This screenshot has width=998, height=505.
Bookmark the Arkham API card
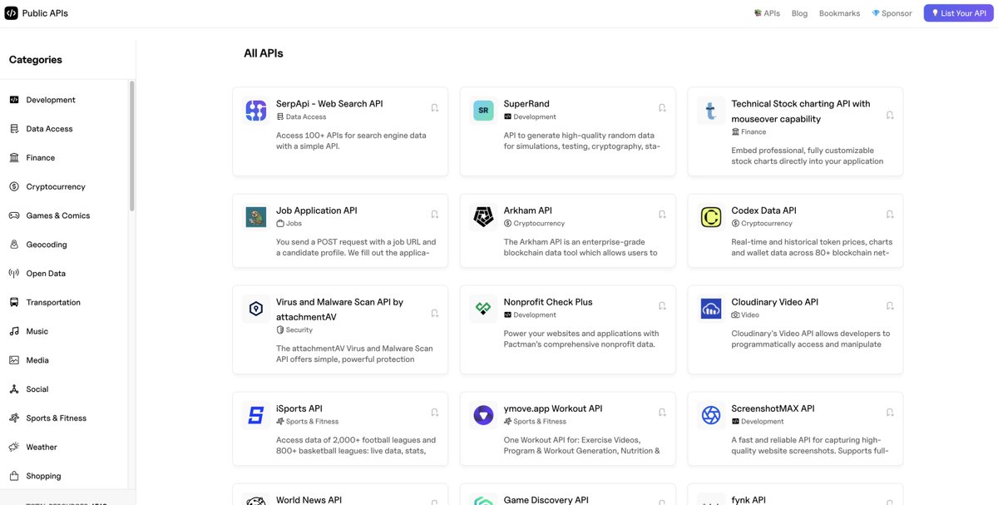[x=662, y=214]
